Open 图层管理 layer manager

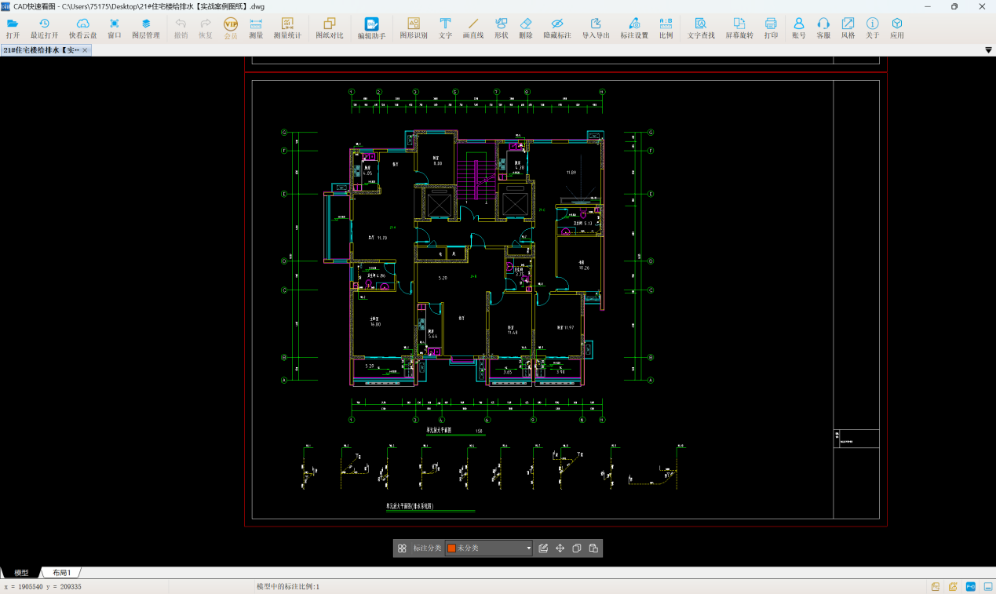click(x=146, y=28)
